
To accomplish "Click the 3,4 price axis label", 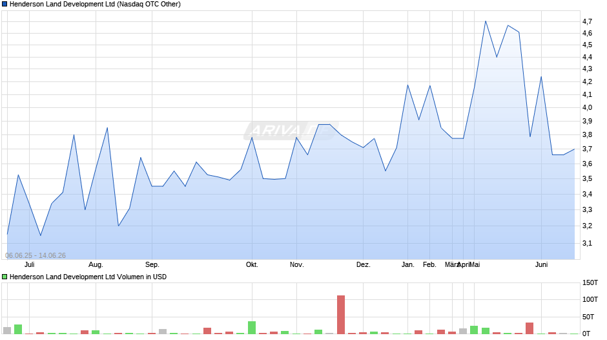I will click(587, 194).
